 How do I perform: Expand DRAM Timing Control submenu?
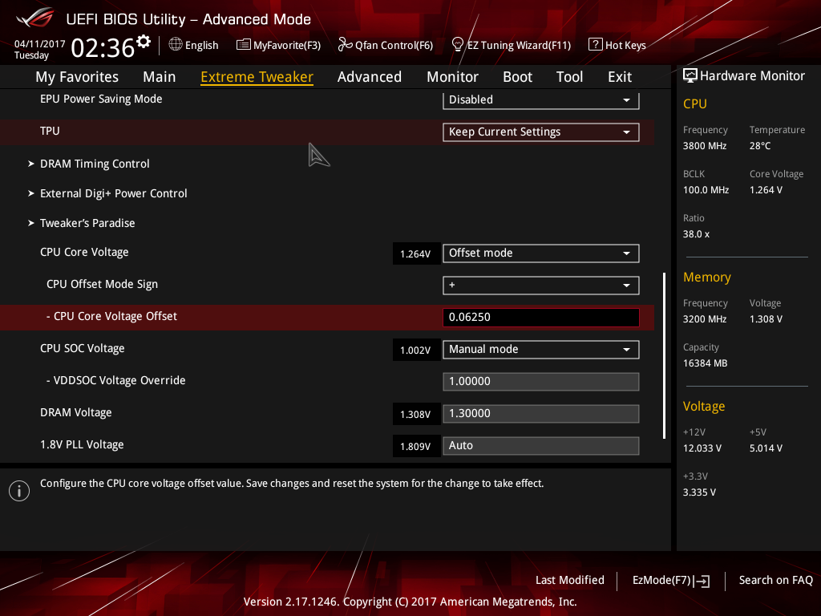click(x=95, y=164)
